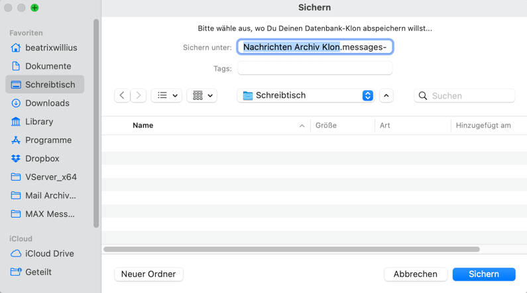
Task: Collapse dialog with the up chevron button
Action: click(x=386, y=95)
